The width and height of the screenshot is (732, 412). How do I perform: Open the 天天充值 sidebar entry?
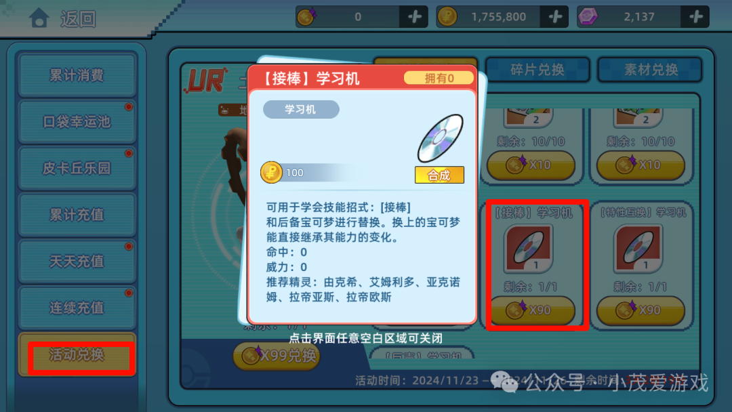[77, 262]
